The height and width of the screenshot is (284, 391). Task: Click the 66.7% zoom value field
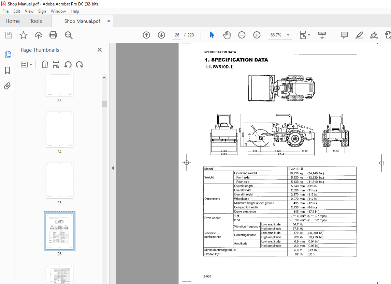276,35
